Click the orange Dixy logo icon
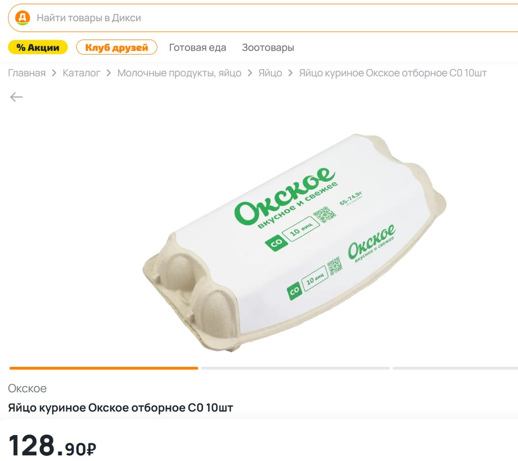 [x=23, y=18]
